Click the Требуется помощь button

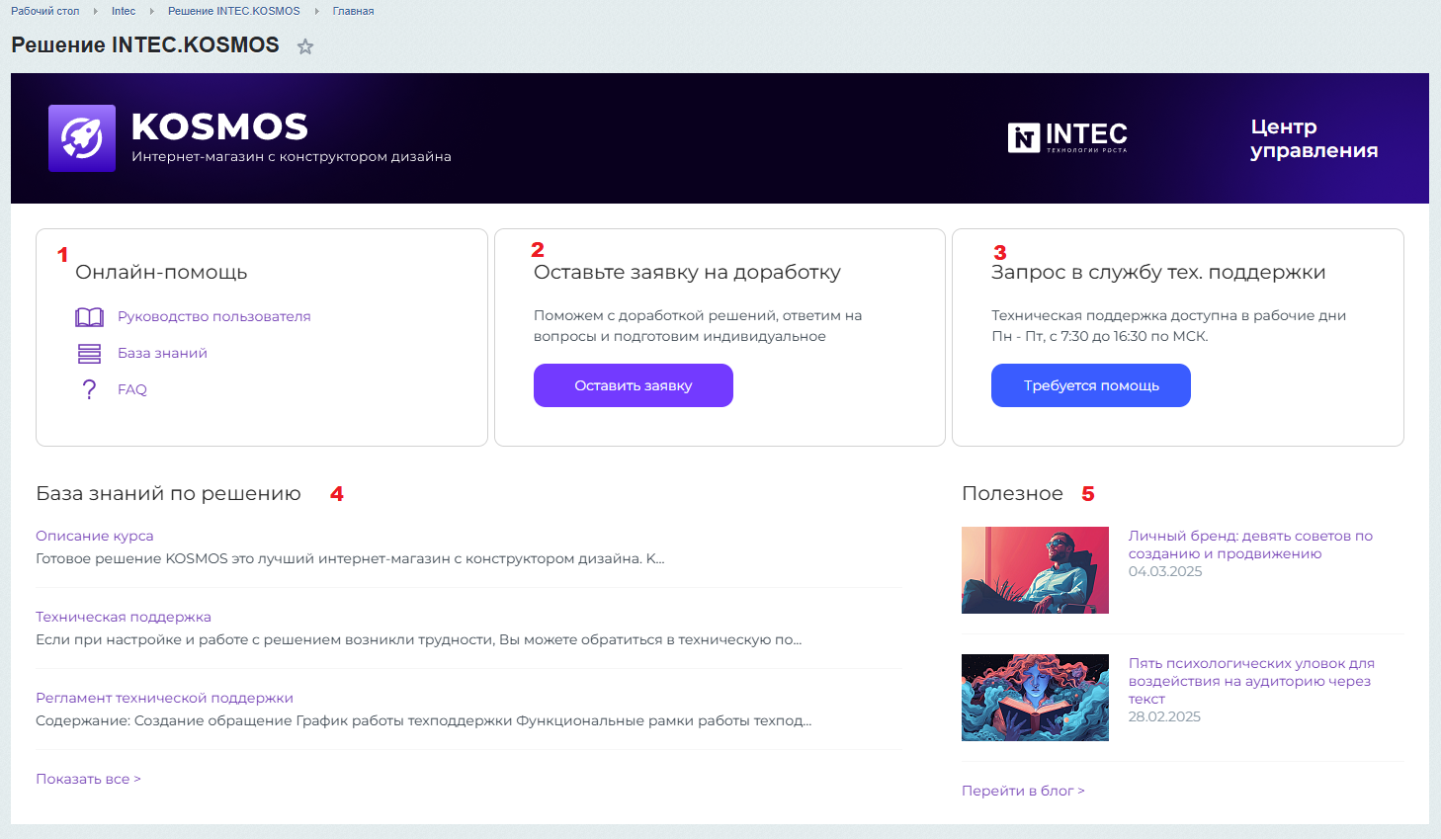tap(1091, 385)
